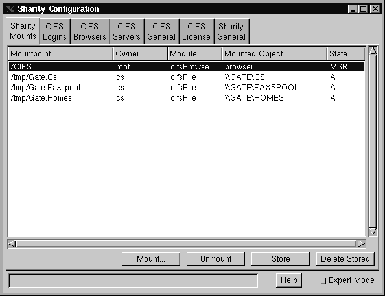Open the CIFS Logins tab
This screenshot has width=385, height=296.
(x=54, y=31)
